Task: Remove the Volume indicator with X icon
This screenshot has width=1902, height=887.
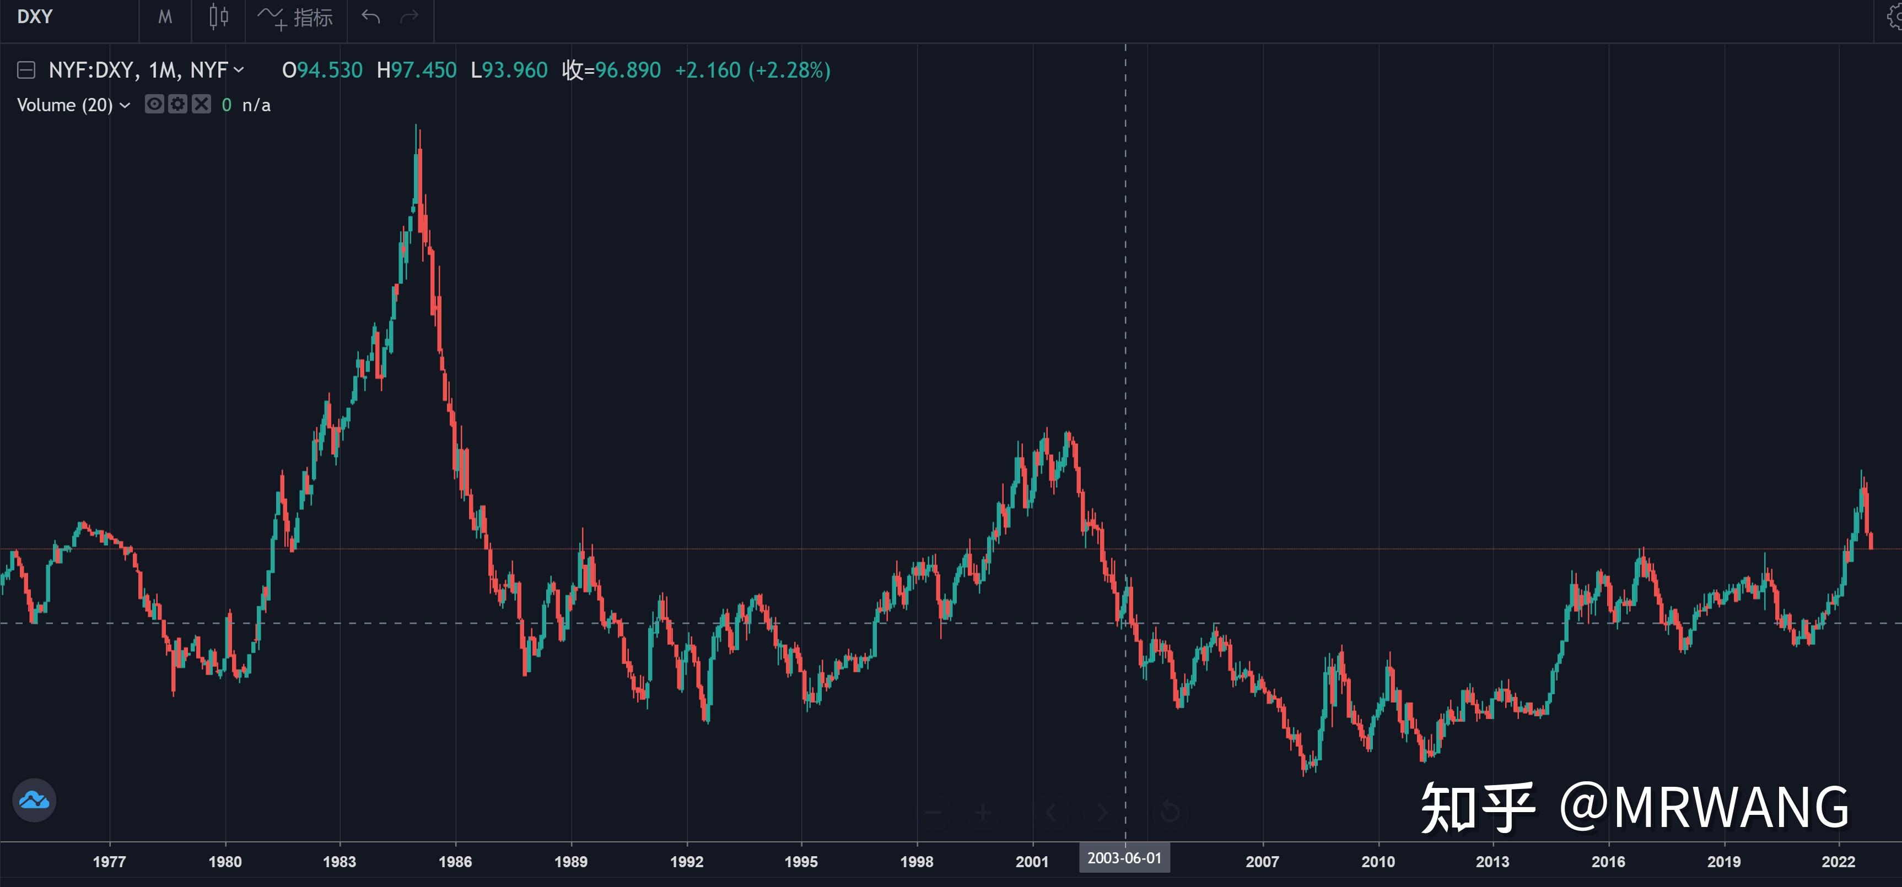Action: tap(202, 104)
